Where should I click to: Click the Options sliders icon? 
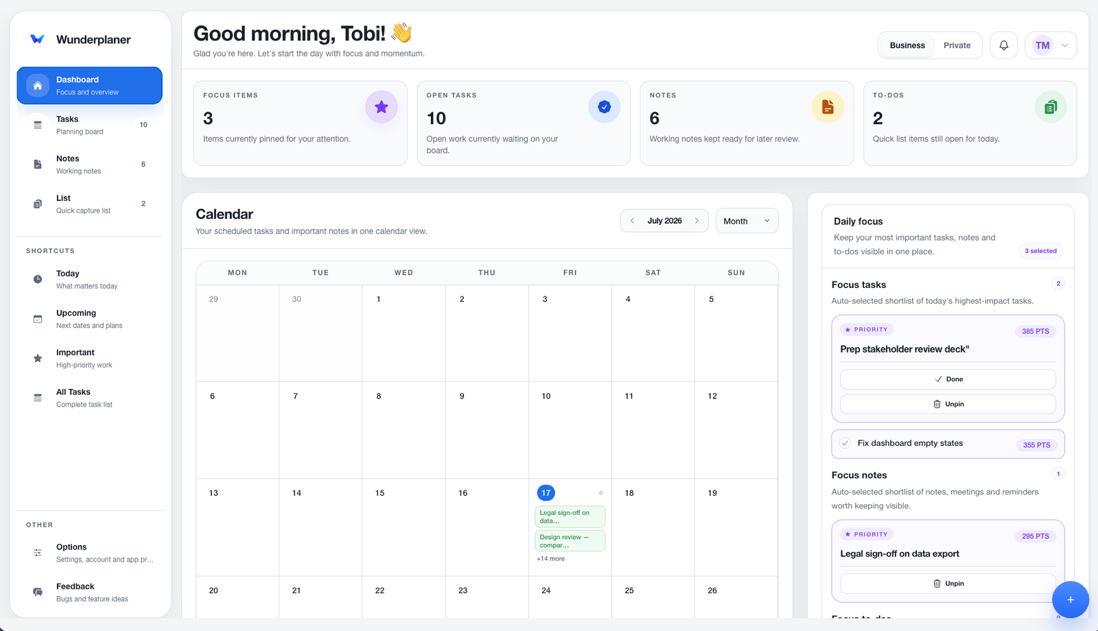(x=38, y=553)
